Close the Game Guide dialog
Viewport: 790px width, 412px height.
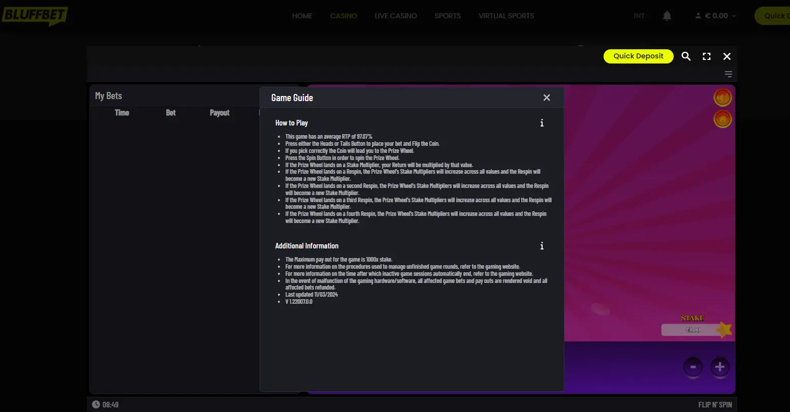coord(547,98)
